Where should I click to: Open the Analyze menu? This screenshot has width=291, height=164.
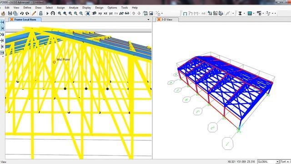74,8
